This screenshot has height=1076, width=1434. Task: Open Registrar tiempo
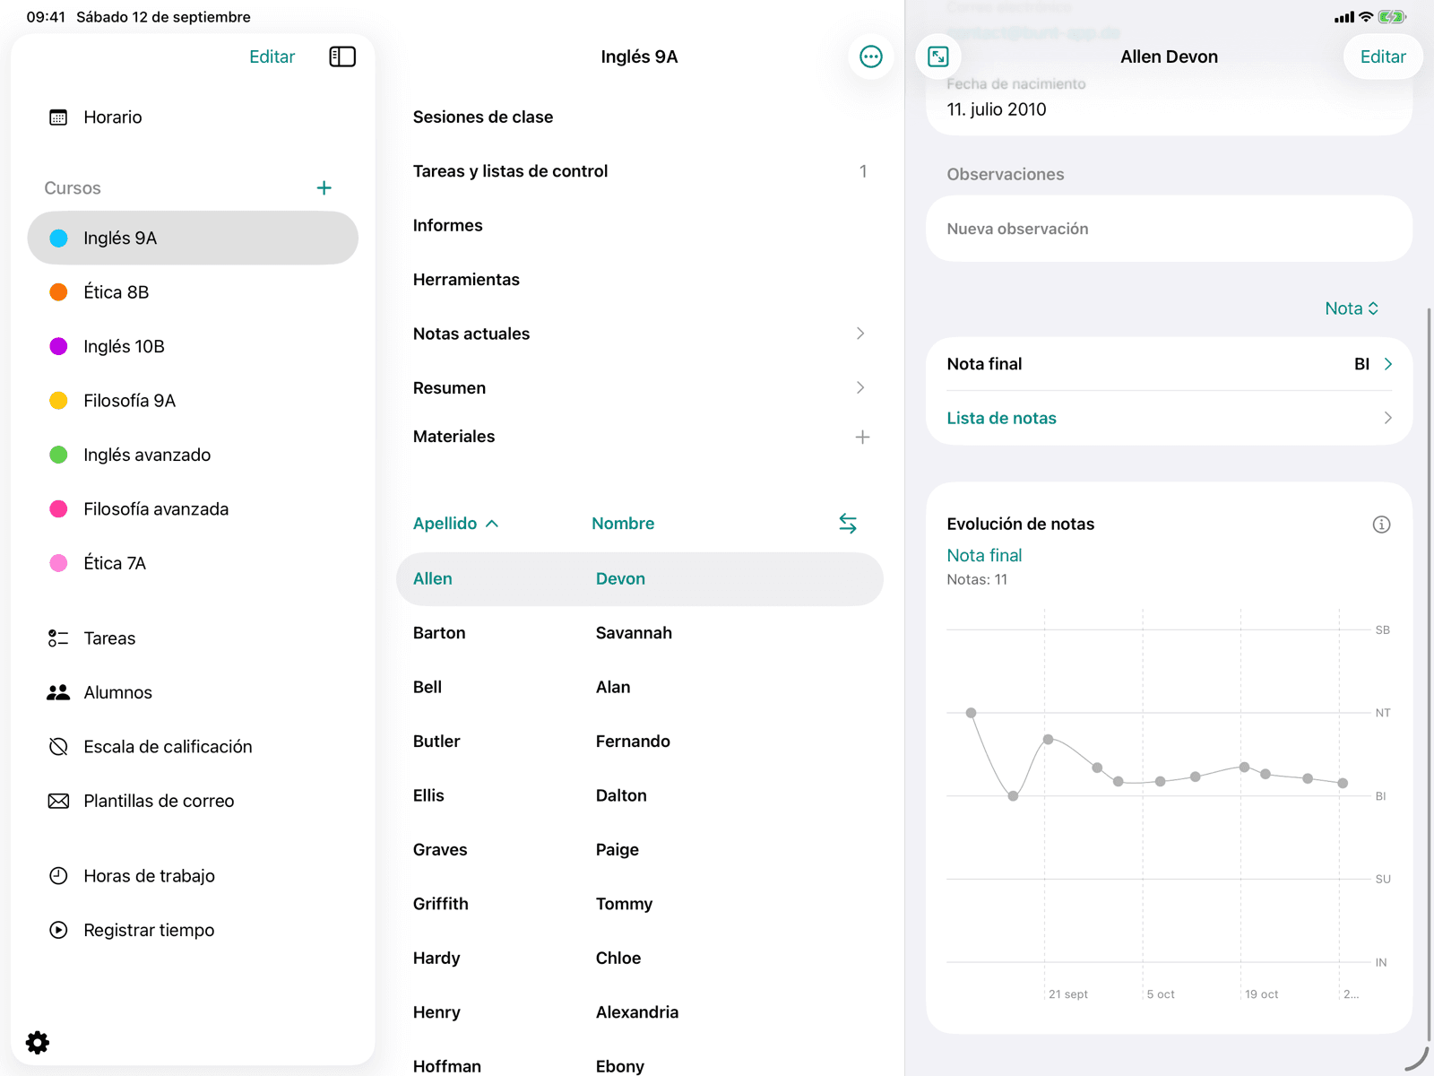click(193, 930)
